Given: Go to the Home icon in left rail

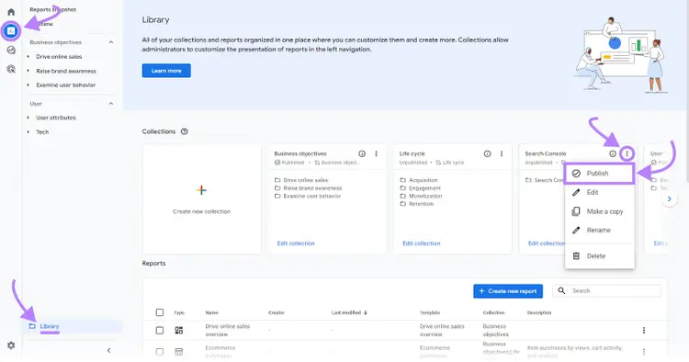Looking at the screenshot, I should (11, 12).
